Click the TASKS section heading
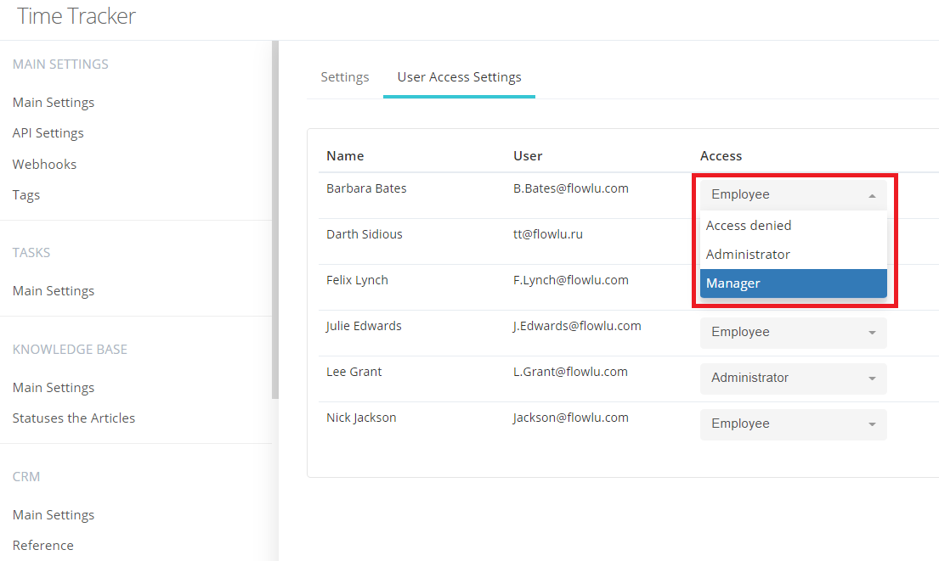 31,252
